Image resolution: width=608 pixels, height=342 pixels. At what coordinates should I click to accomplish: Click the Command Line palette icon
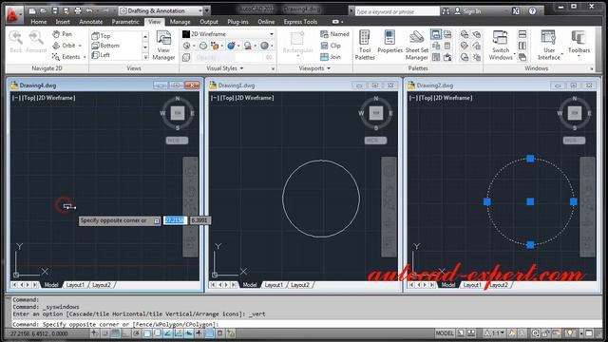point(436,34)
